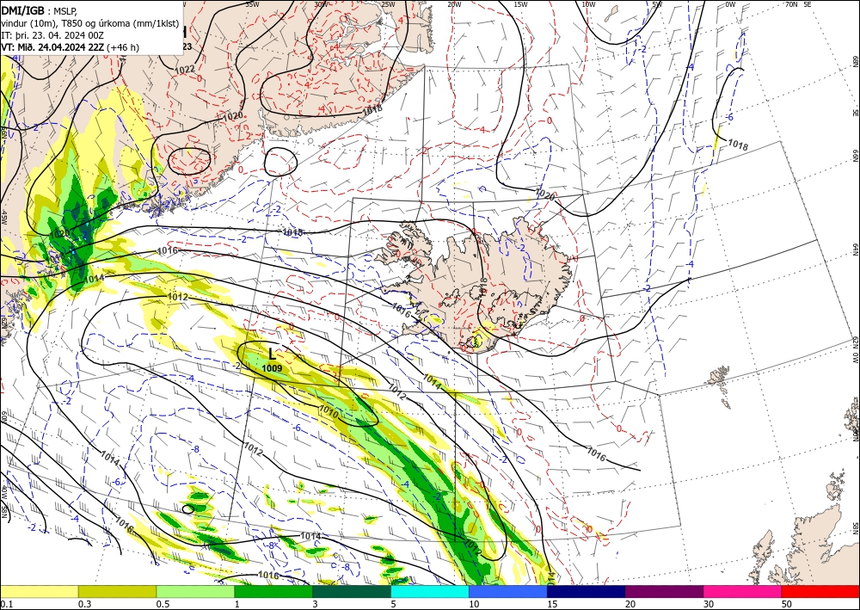The width and height of the screenshot is (860, 610).
Task: Click the 'DMI/IGB : MSLP,' title text
Action: click(40, 9)
